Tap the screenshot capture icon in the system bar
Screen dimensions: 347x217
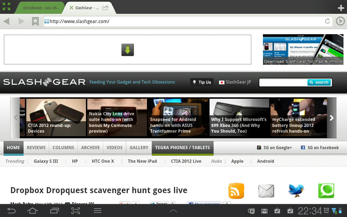[x=76, y=211]
